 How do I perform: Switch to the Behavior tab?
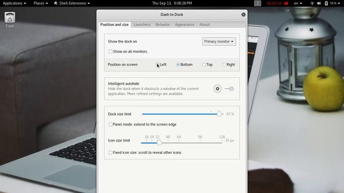click(x=162, y=25)
